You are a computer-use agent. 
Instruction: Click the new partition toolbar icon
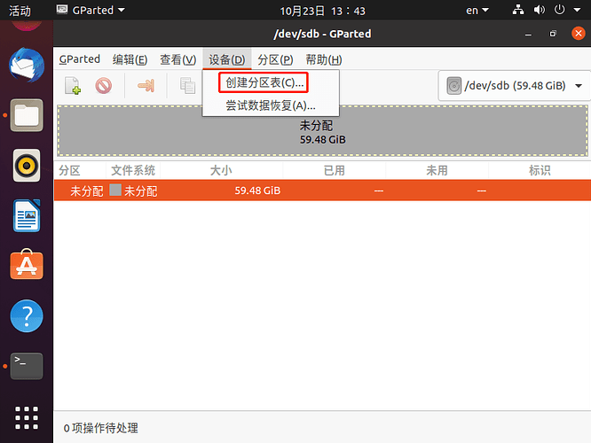[x=73, y=86]
